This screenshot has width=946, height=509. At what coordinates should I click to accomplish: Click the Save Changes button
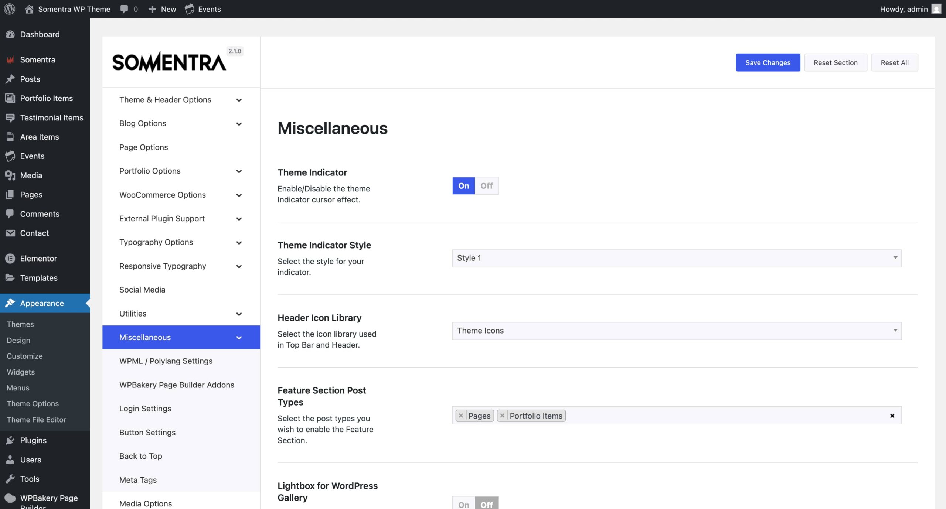pyautogui.click(x=768, y=62)
